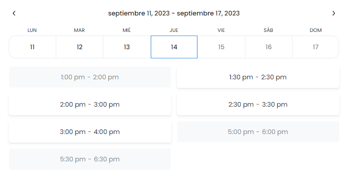This screenshot has height=186, width=356.
Task: Click the DOM weekday header
Action: point(315,30)
